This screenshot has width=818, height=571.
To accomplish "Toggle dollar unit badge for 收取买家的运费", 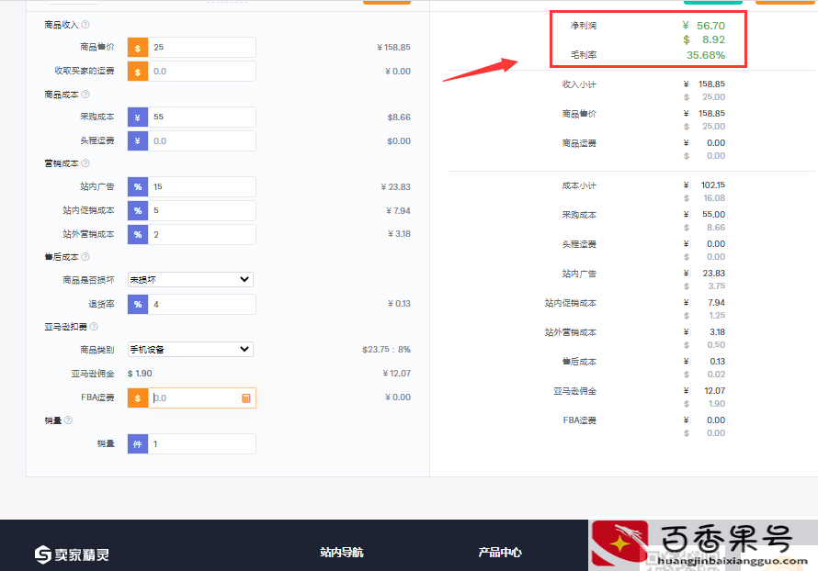I will tap(138, 72).
